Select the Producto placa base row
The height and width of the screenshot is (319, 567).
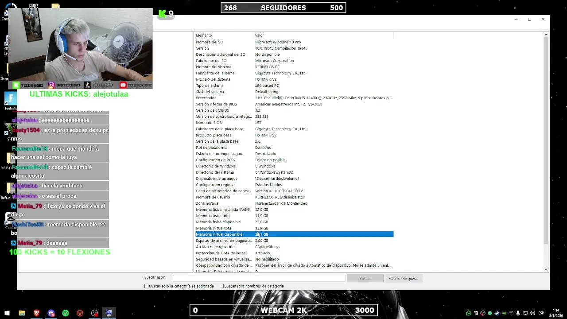(294, 135)
